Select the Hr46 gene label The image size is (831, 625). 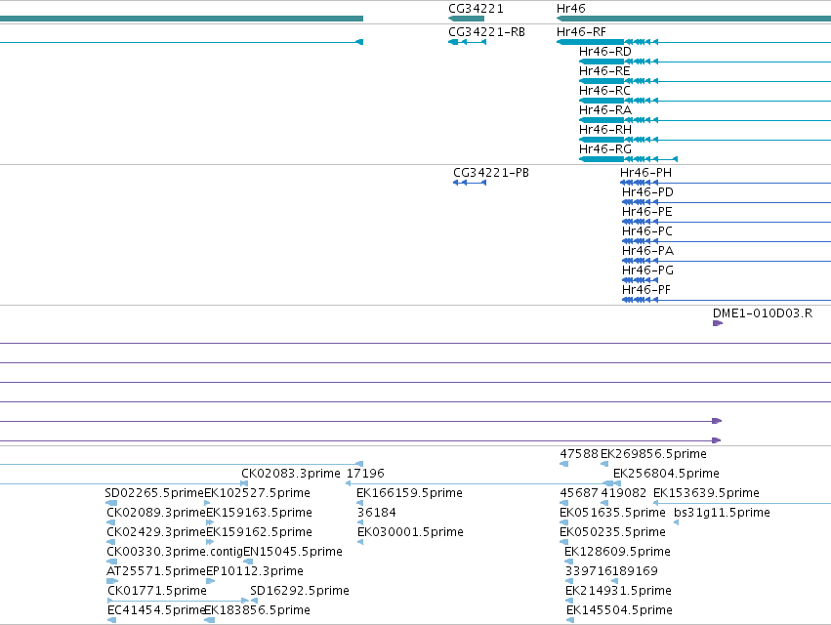tap(571, 9)
